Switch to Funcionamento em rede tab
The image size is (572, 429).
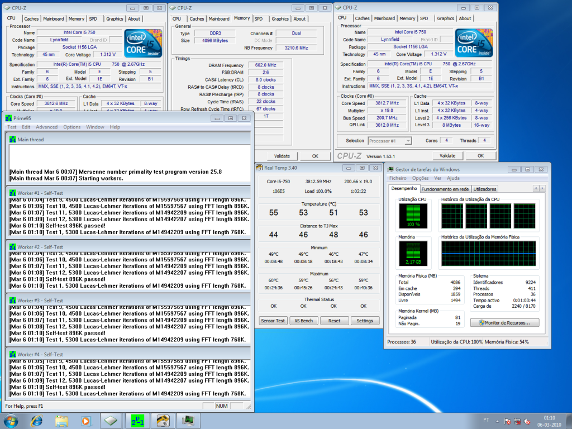(445, 189)
